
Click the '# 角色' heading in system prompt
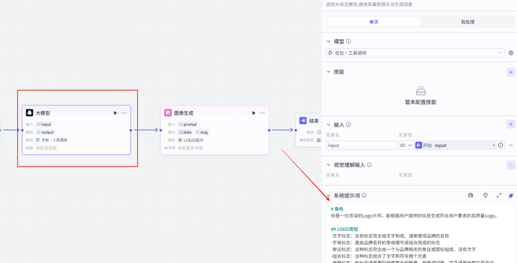tap(337, 209)
